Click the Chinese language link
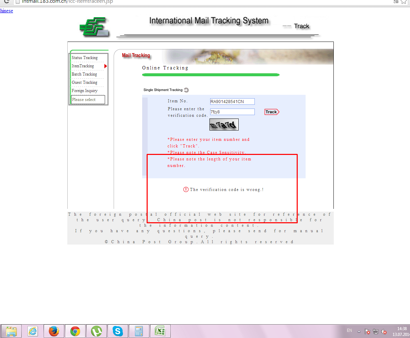Screen dimensions: 410x338 [x=7, y=11]
